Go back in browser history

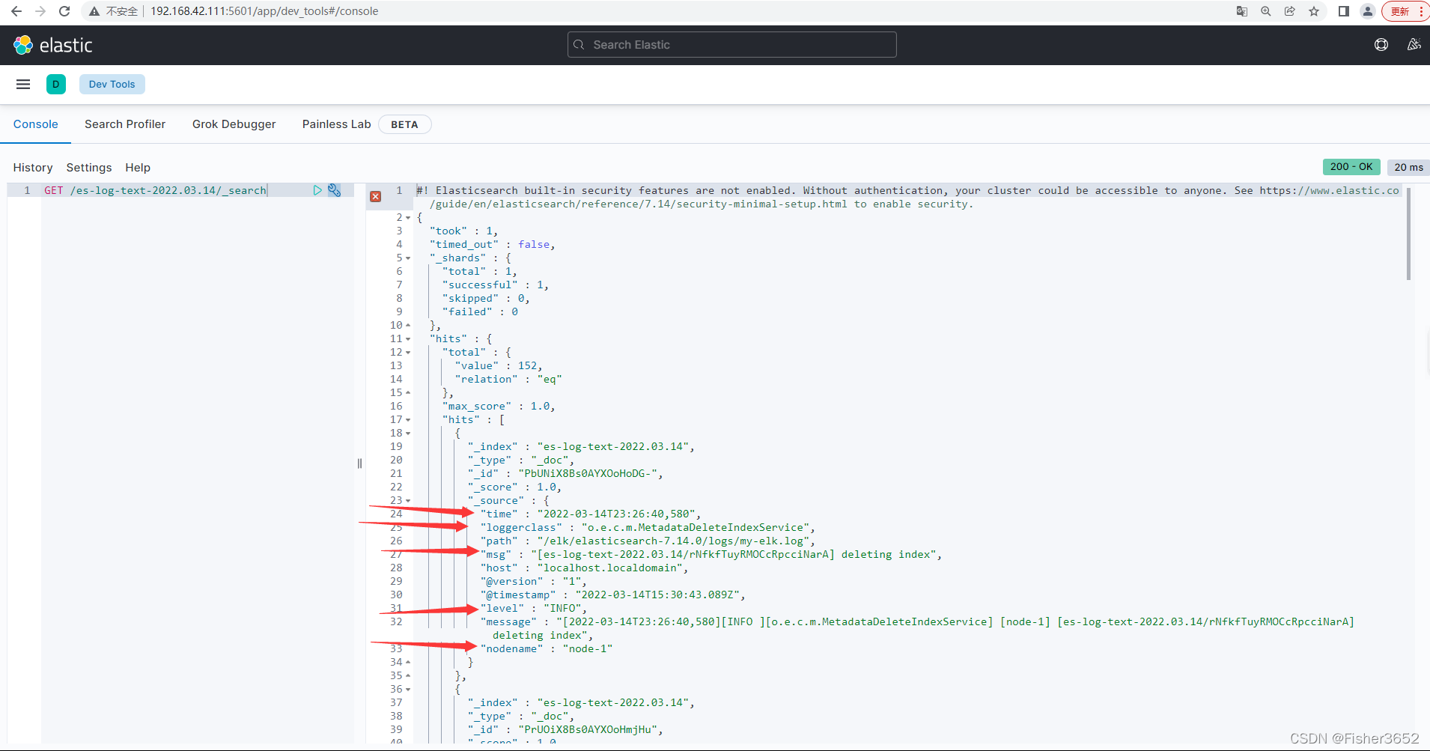click(16, 11)
